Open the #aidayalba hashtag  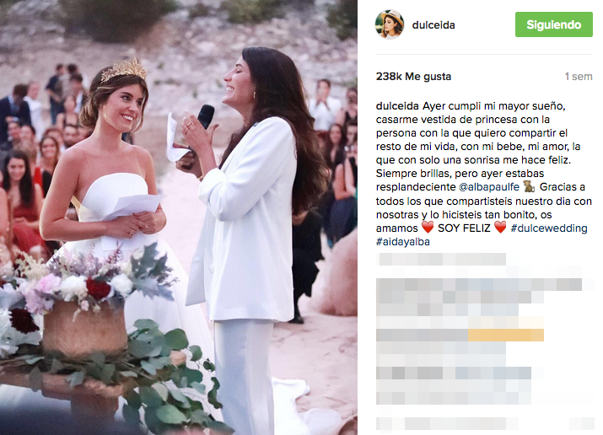(x=402, y=242)
